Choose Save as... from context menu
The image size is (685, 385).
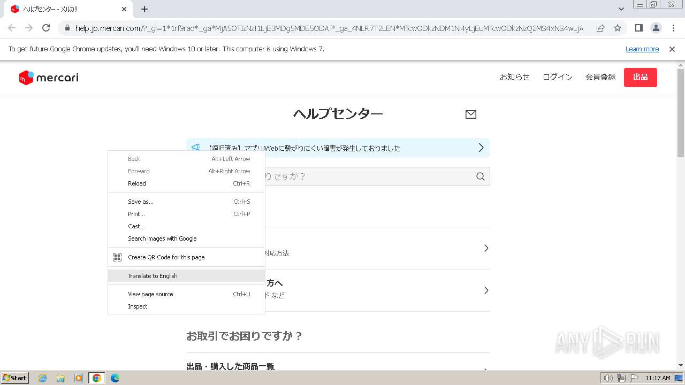pyautogui.click(x=186, y=202)
